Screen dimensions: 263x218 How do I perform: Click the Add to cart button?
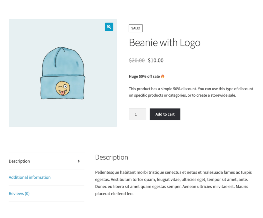(x=165, y=114)
